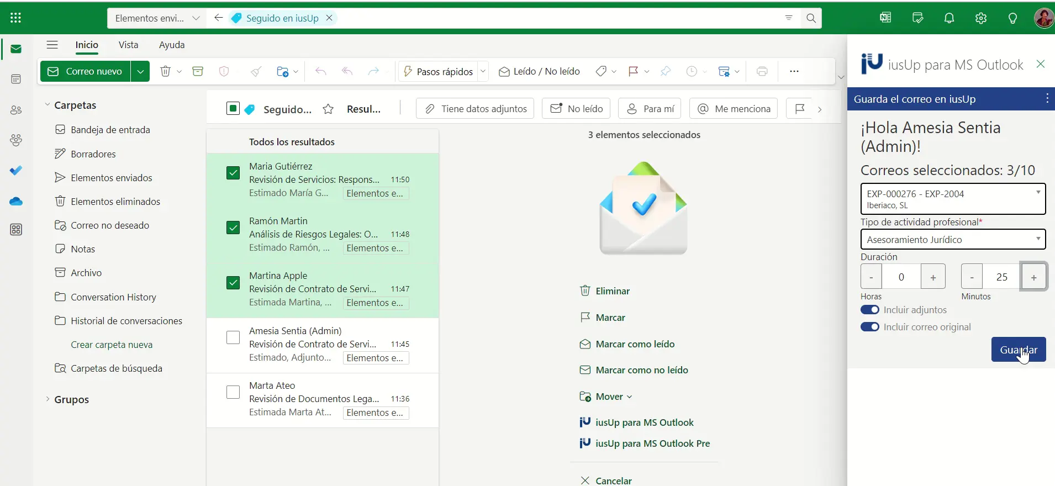Open the app launcher grid
1055x486 pixels.
[16, 18]
